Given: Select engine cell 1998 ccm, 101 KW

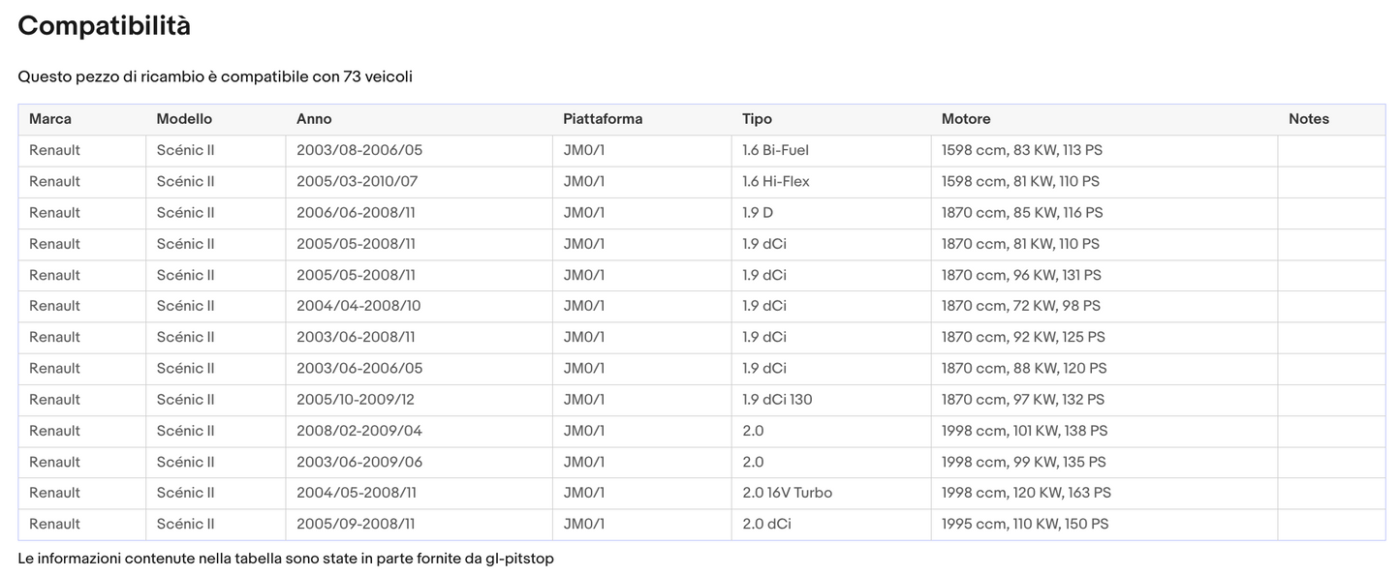Looking at the screenshot, I should point(1024,431).
